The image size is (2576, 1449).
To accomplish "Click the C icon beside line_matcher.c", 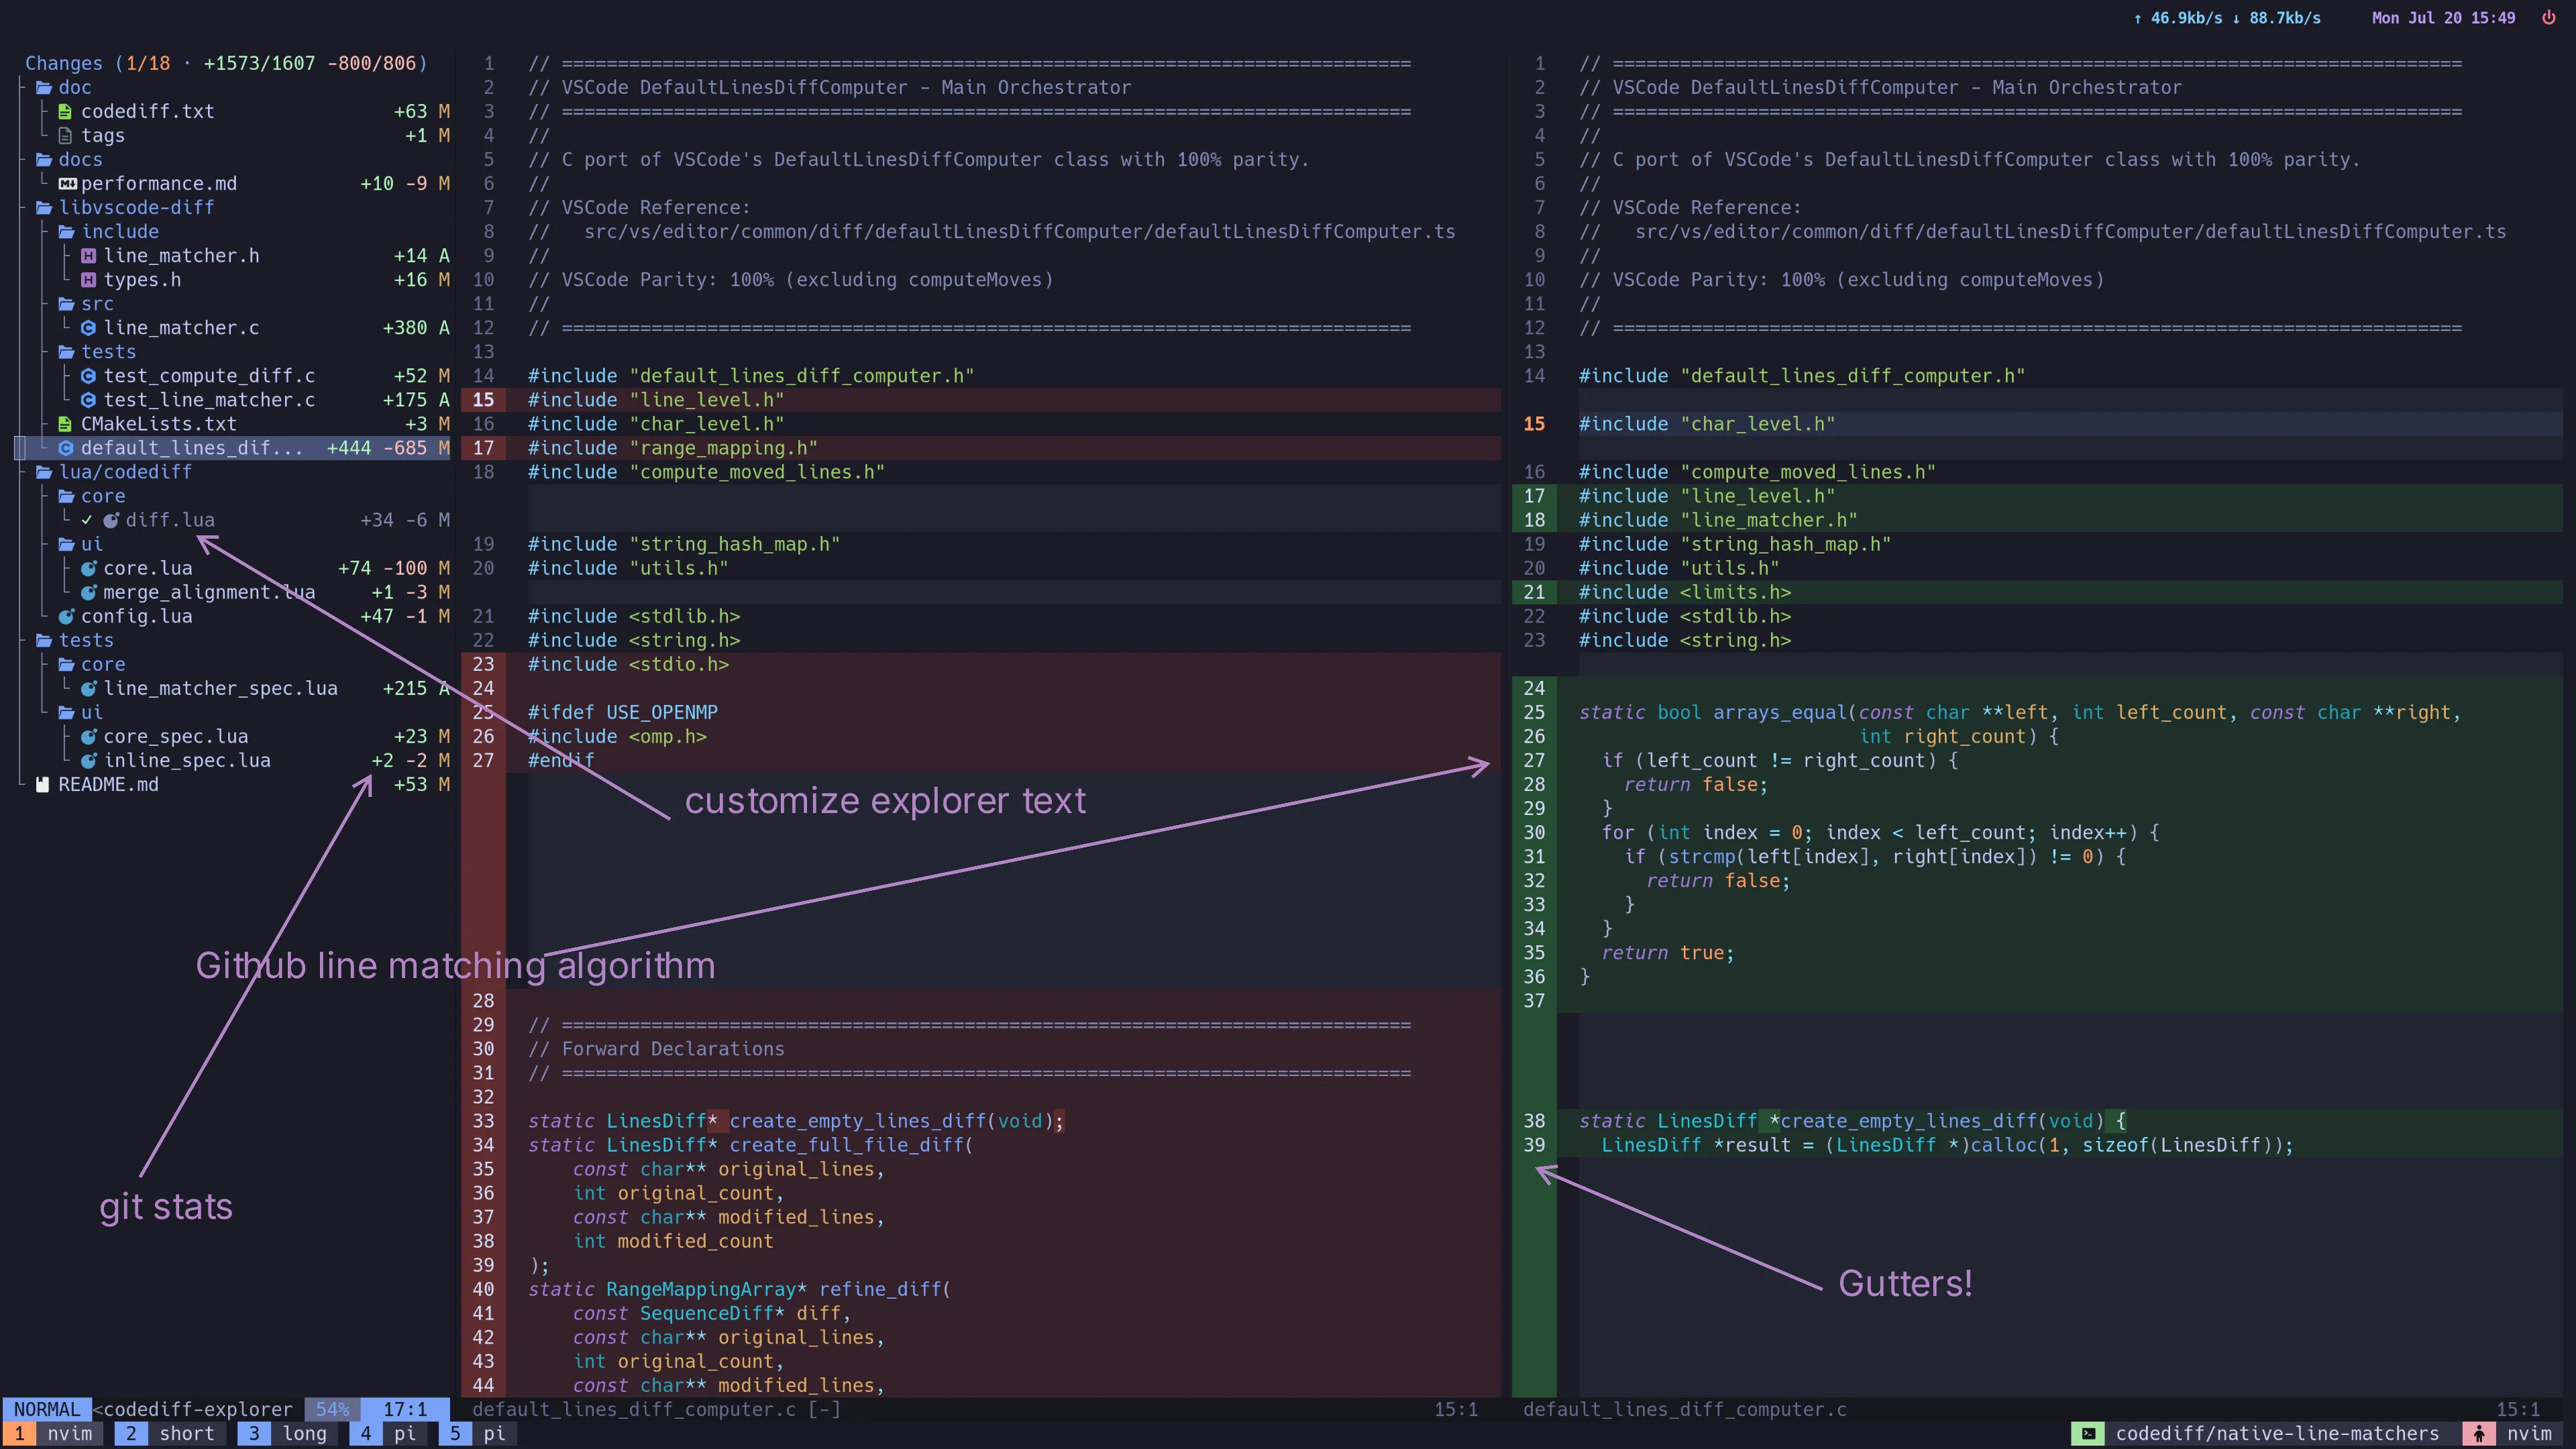I will click(88, 328).
